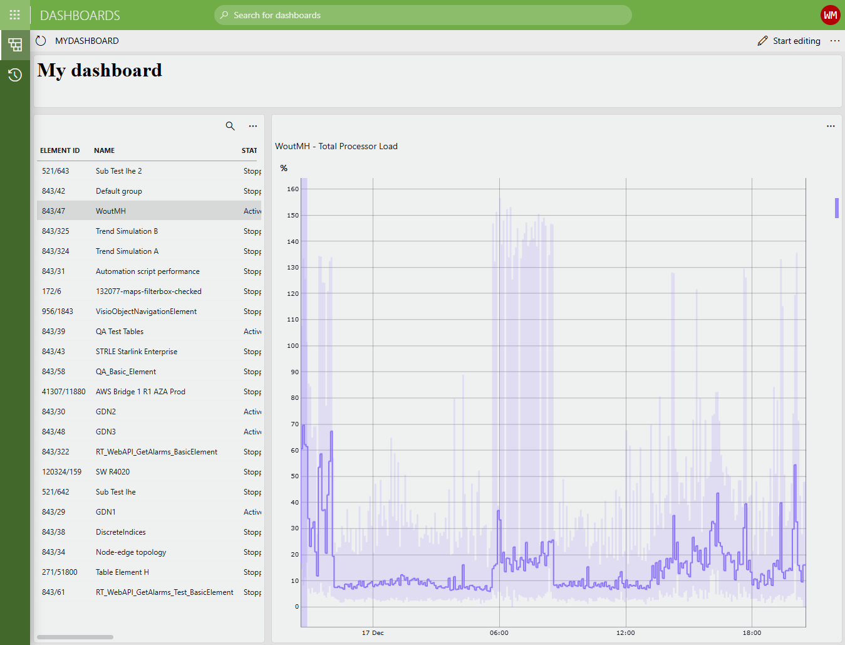The image size is (845, 645).
Task: Select the QA Test Tables row
Action: pos(148,332)
